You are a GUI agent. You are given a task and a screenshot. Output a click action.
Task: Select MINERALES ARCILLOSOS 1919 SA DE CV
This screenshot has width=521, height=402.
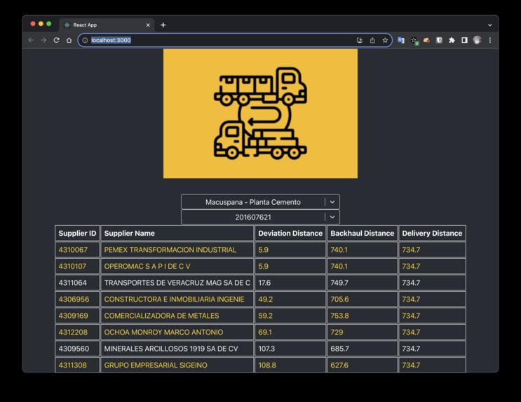tap(171, 349)
